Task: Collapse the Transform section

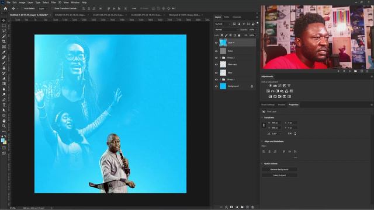Action: click(262, 118)
